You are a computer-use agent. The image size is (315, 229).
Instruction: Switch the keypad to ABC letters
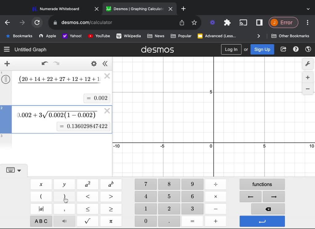41,221
